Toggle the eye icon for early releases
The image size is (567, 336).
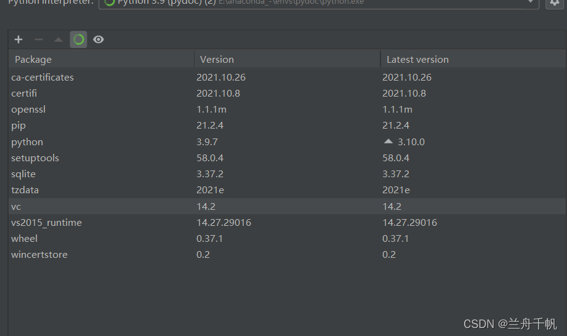99,39
